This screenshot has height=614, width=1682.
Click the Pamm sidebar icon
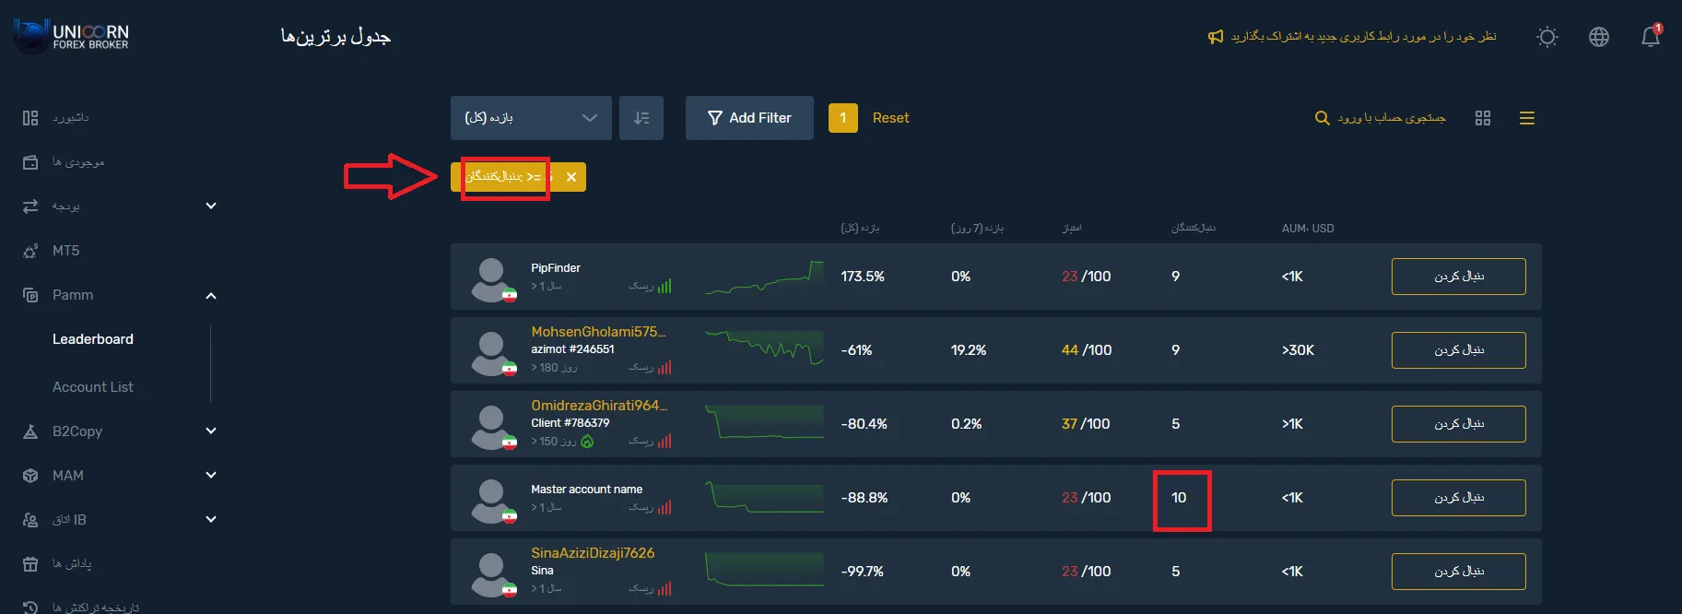pyautogui.click(x=30, y=295)
